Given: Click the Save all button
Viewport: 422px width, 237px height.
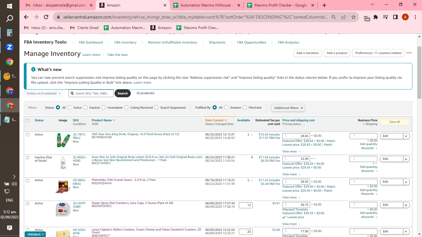Looking at the screenshot, I should tap(395, 122).
